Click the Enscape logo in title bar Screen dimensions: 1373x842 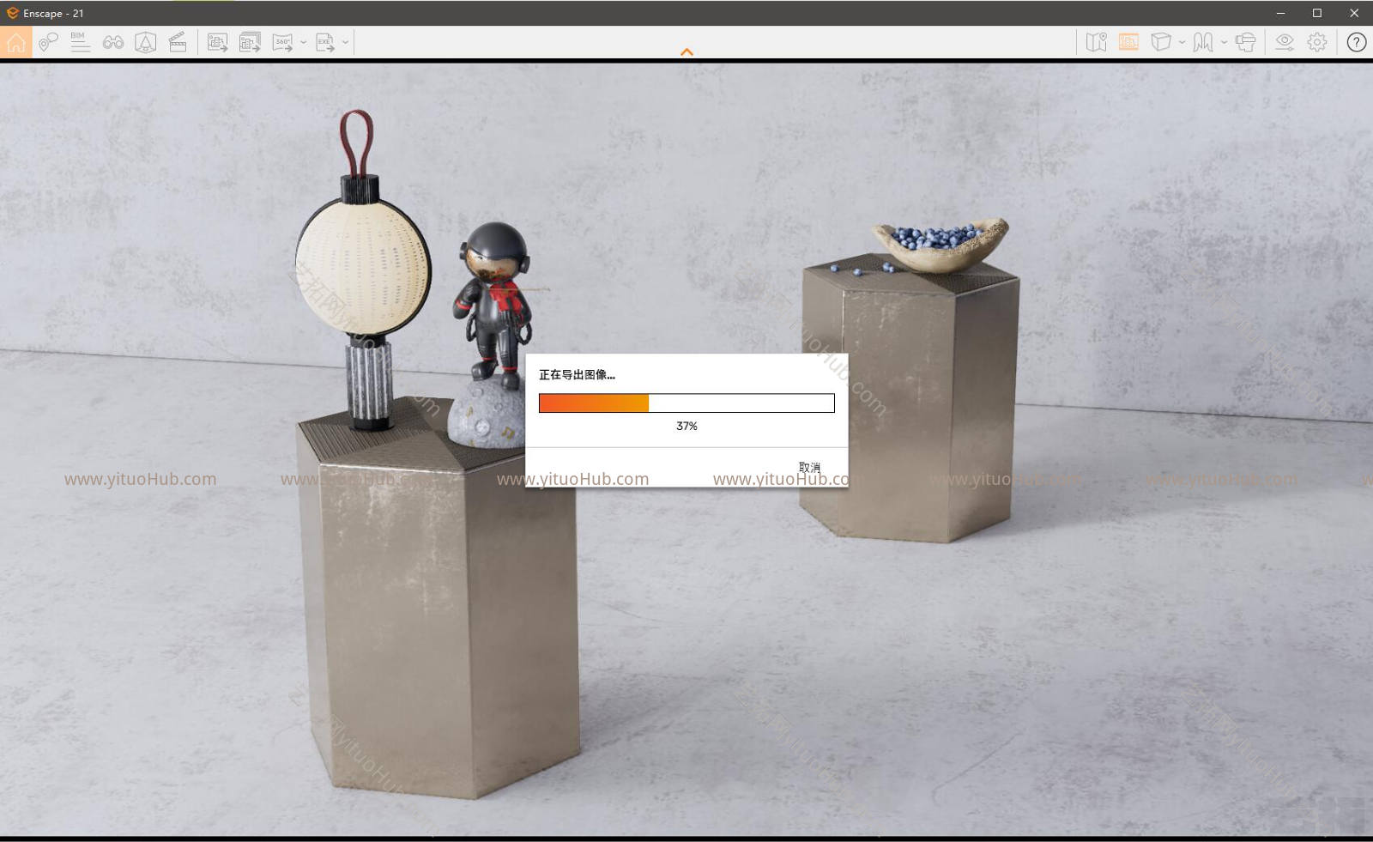point(12,13)
